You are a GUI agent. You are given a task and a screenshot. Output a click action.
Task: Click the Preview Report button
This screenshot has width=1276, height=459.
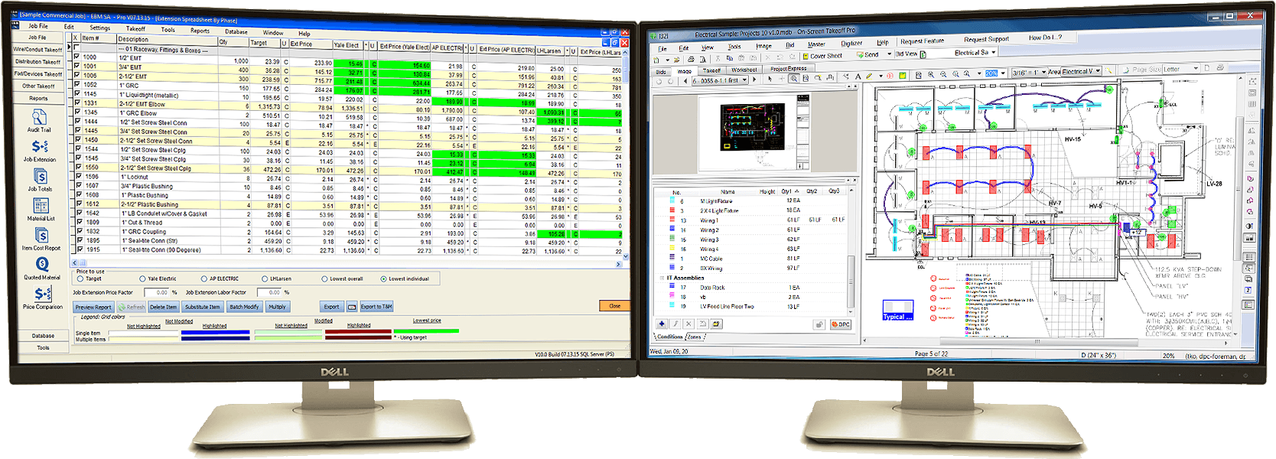coord(93,307)
